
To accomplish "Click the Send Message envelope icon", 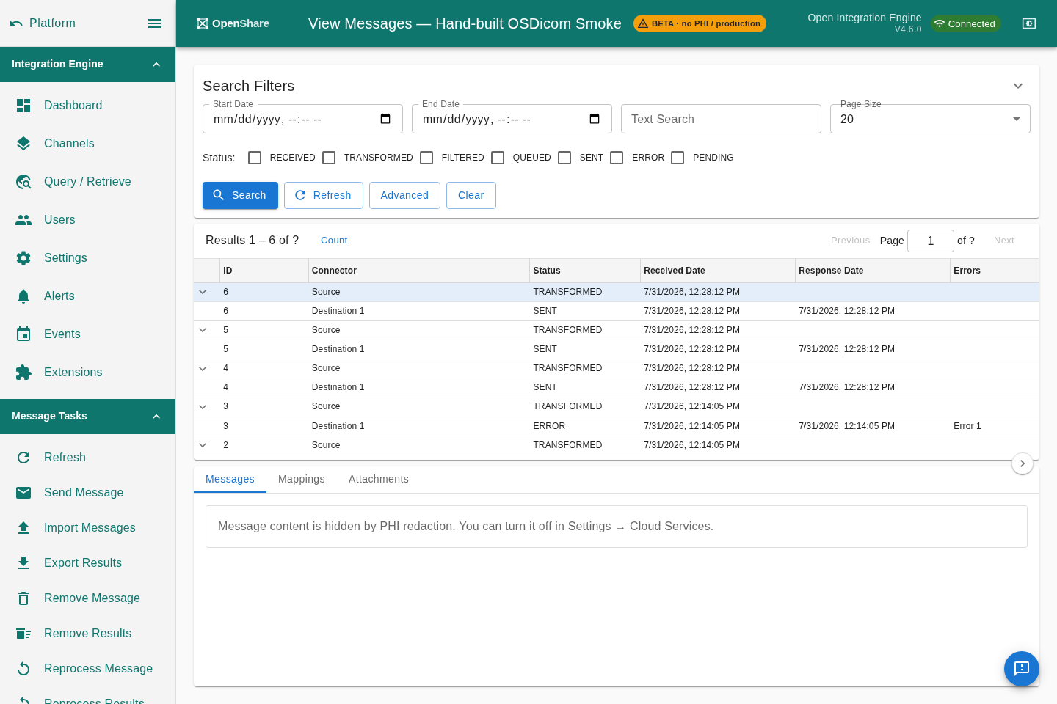I will click(23, 493).
